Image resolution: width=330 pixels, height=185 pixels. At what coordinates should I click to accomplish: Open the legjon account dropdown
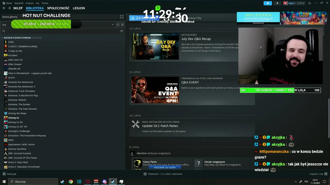tap(294, 3)
